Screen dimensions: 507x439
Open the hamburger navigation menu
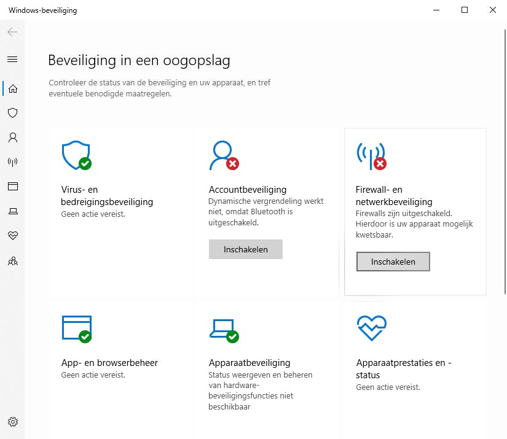[x=12, y=59]
